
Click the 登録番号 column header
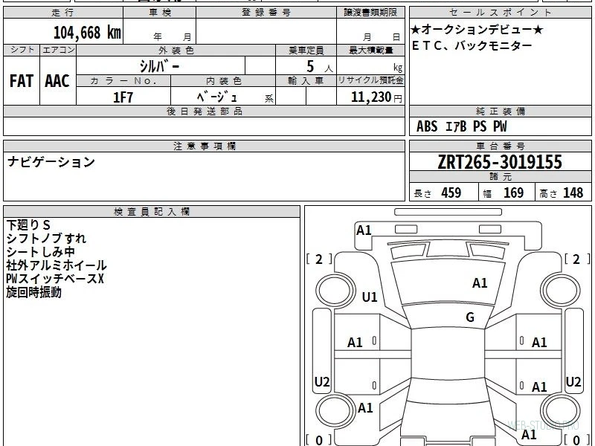point(266,13)
